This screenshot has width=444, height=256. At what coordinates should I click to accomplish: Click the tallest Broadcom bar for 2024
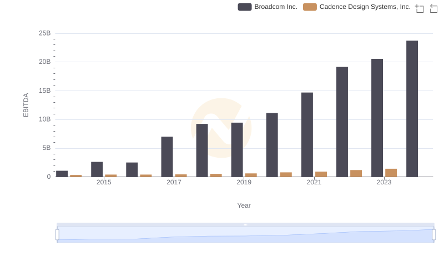tap(412, 109)
